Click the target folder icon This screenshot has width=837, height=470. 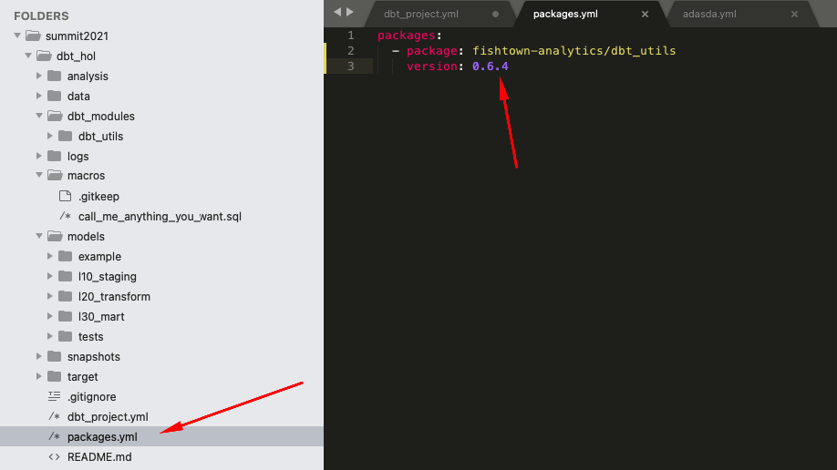(55, 376)
